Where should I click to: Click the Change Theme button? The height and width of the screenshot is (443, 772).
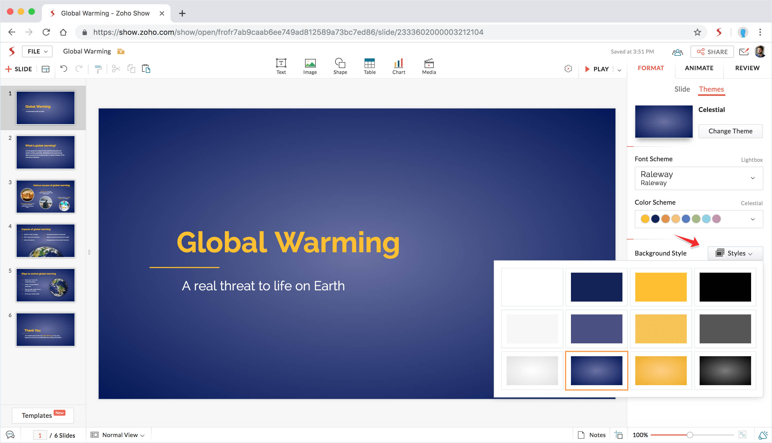click(x=731, y=131)
